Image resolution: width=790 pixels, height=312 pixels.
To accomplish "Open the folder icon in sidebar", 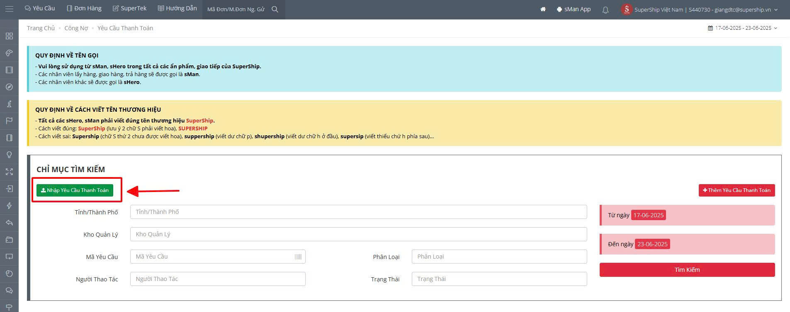I will point(9,240).
